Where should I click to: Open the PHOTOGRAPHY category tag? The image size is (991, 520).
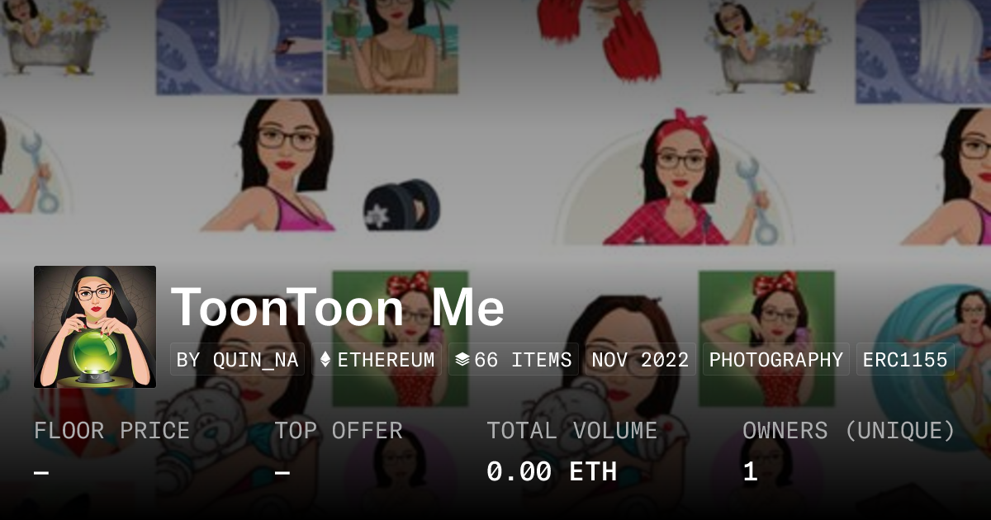[776, 360]
